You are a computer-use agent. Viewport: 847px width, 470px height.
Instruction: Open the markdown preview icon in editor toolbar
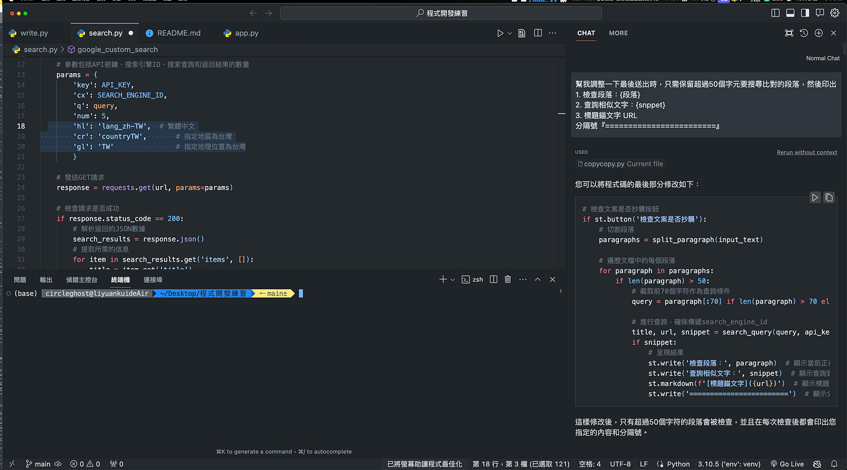point(521,33)
